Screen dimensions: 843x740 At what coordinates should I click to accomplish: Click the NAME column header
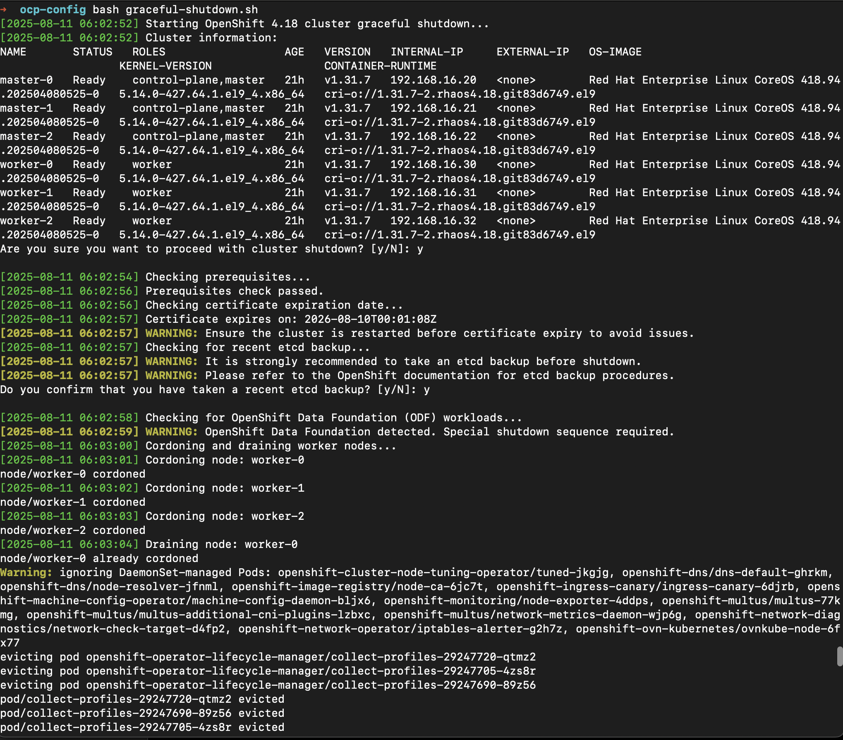pos(13,52)
